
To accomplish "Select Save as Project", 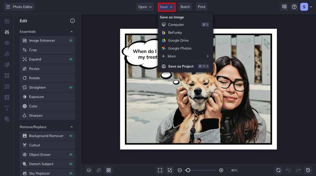I will click(181, 66).
